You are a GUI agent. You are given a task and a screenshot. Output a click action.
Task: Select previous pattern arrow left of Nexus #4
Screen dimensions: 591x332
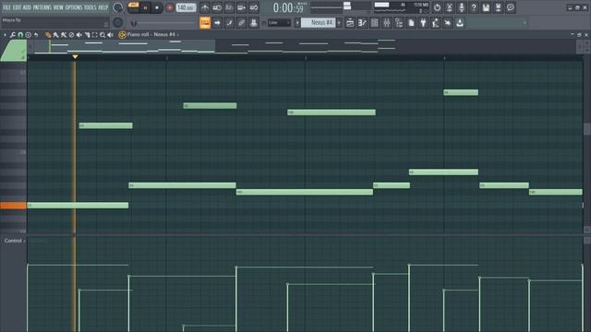[297, 23]
